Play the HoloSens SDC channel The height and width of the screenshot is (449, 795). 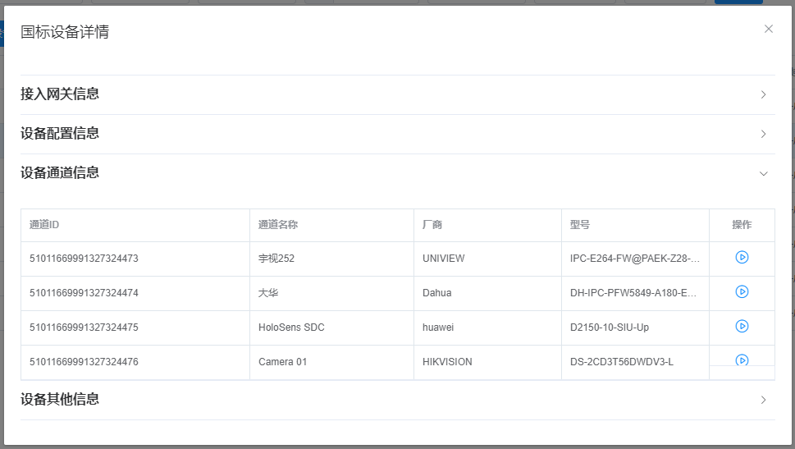[x=742, y=326]
